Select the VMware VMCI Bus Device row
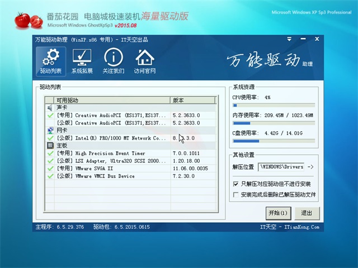 pos(112,176)
